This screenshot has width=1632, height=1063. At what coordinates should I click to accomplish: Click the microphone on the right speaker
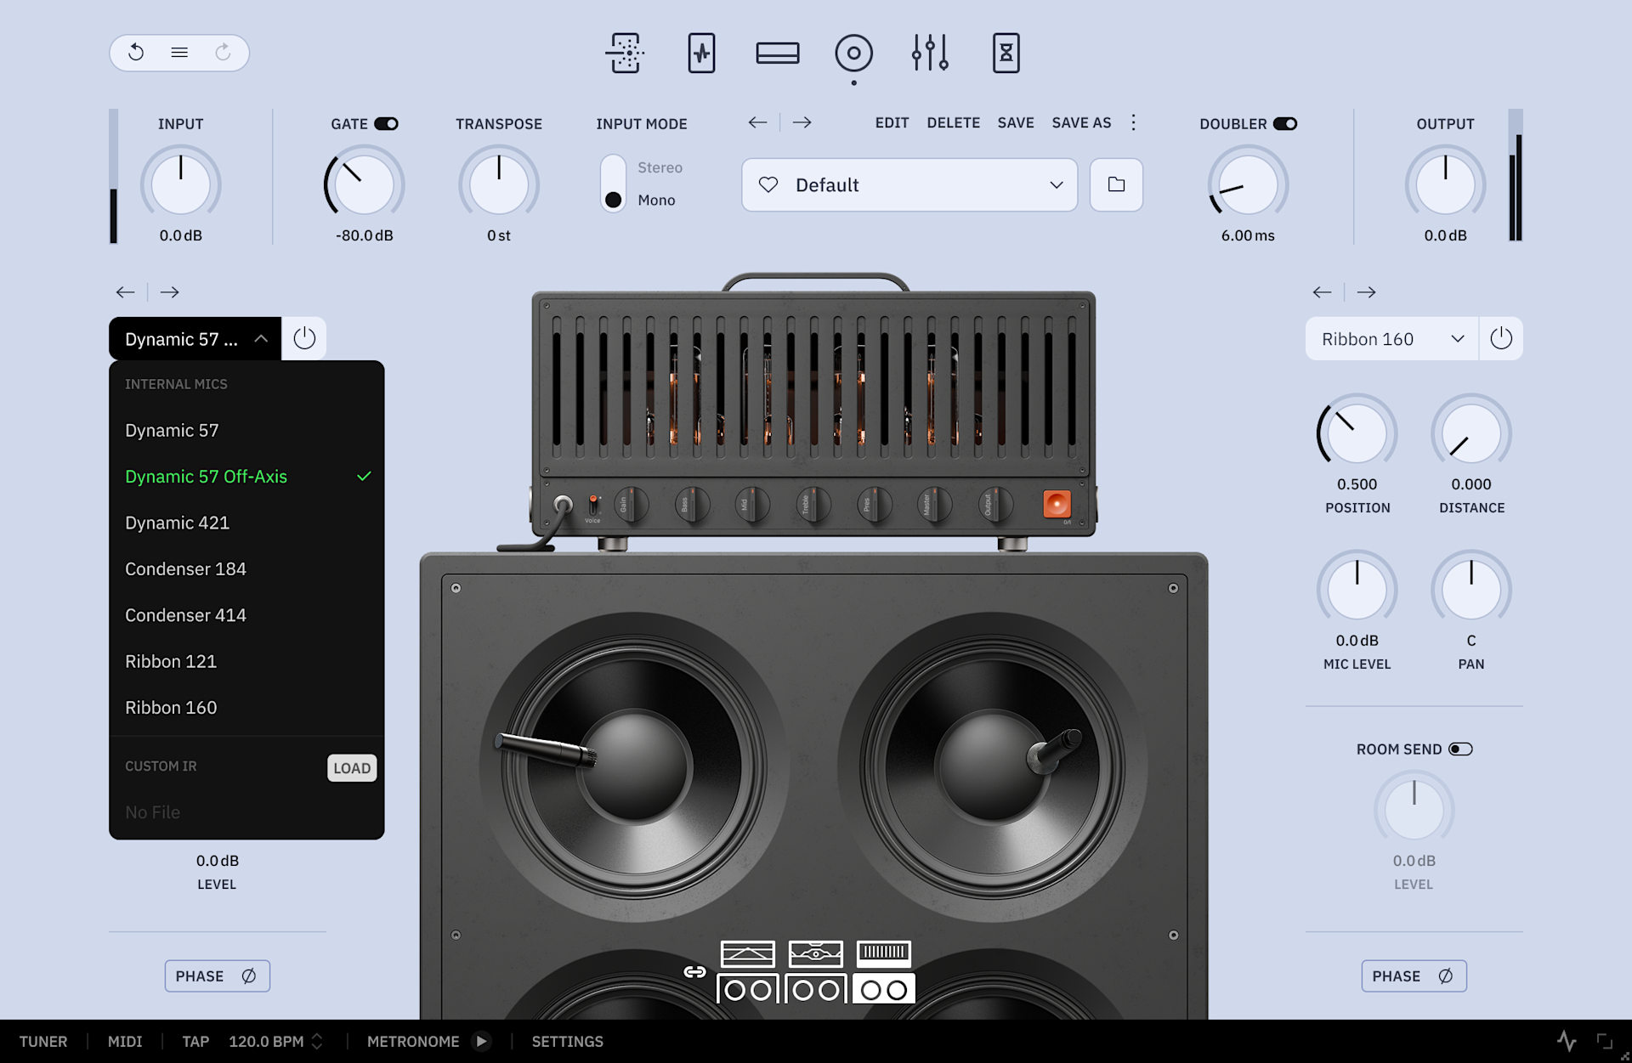point(1054,750)
